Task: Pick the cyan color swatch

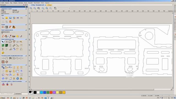Action: (42, 92)
